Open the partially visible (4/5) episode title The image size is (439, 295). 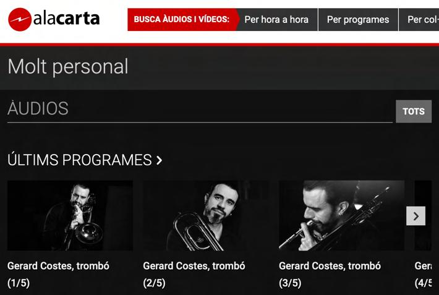coord(423,274)
